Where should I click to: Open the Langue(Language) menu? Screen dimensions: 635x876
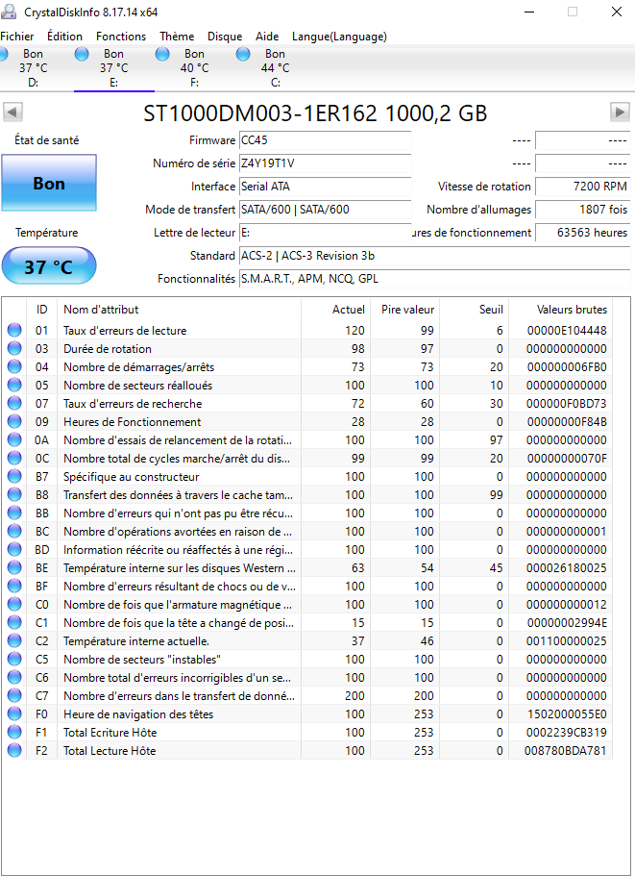pos(339,37)
